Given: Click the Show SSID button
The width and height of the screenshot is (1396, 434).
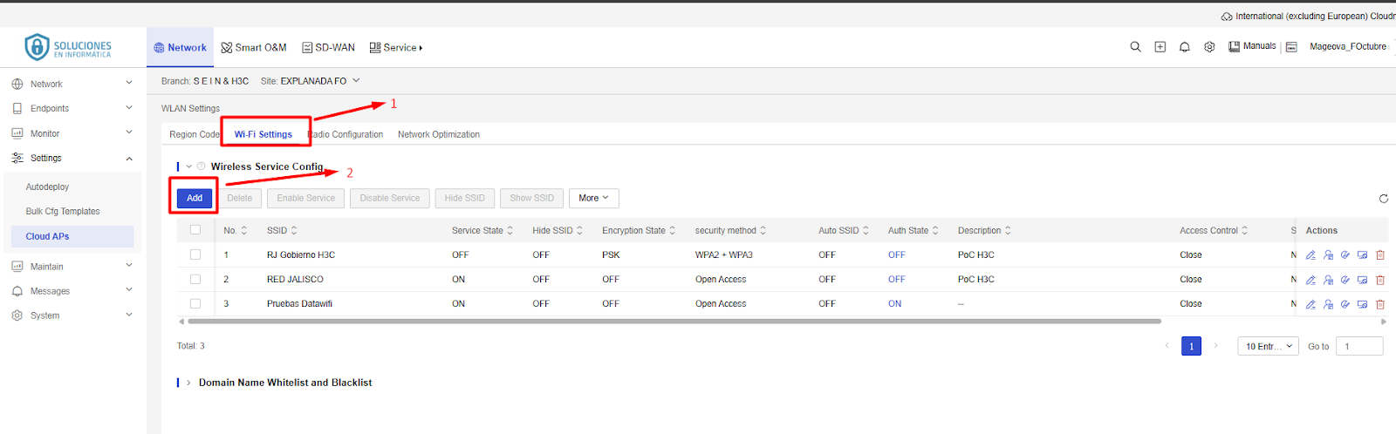Looking at the screenshot, I should (x=532, y=199).
